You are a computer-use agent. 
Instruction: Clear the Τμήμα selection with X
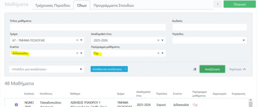(x=77, y=40)
